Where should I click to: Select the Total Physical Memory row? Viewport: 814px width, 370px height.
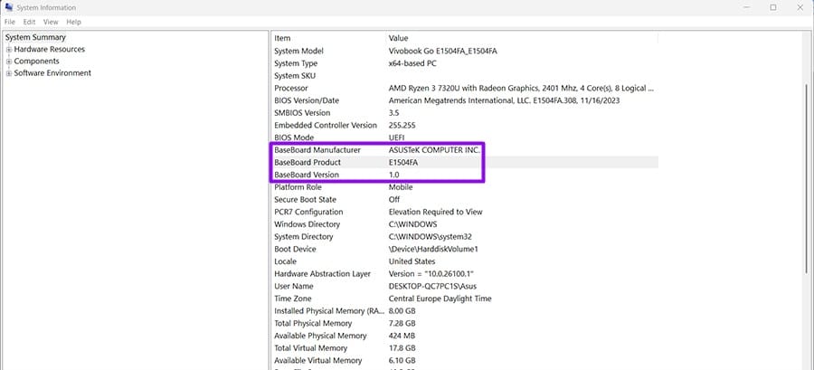pyautogui.click(x=465, y=323)
